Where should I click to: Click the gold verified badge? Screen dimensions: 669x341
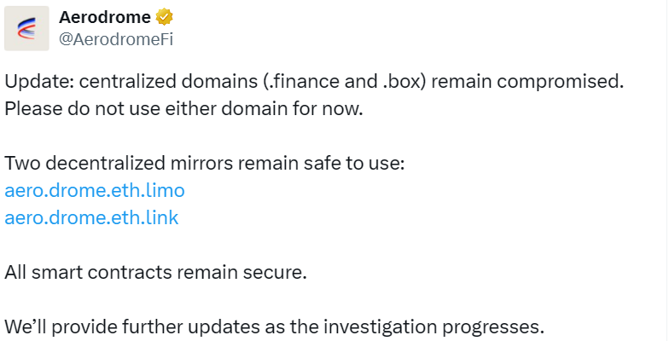click(x=166, y=17)
